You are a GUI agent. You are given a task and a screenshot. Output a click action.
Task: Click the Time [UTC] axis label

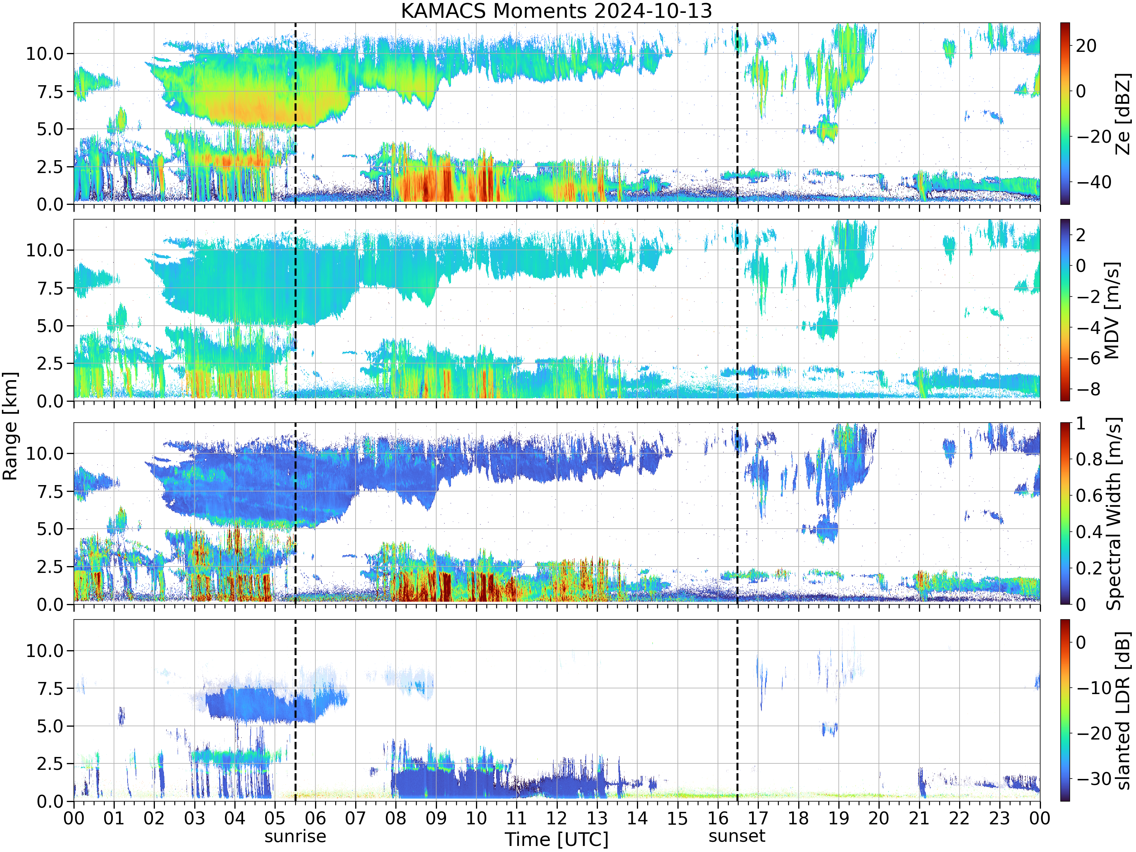click(x=557, y=839)
